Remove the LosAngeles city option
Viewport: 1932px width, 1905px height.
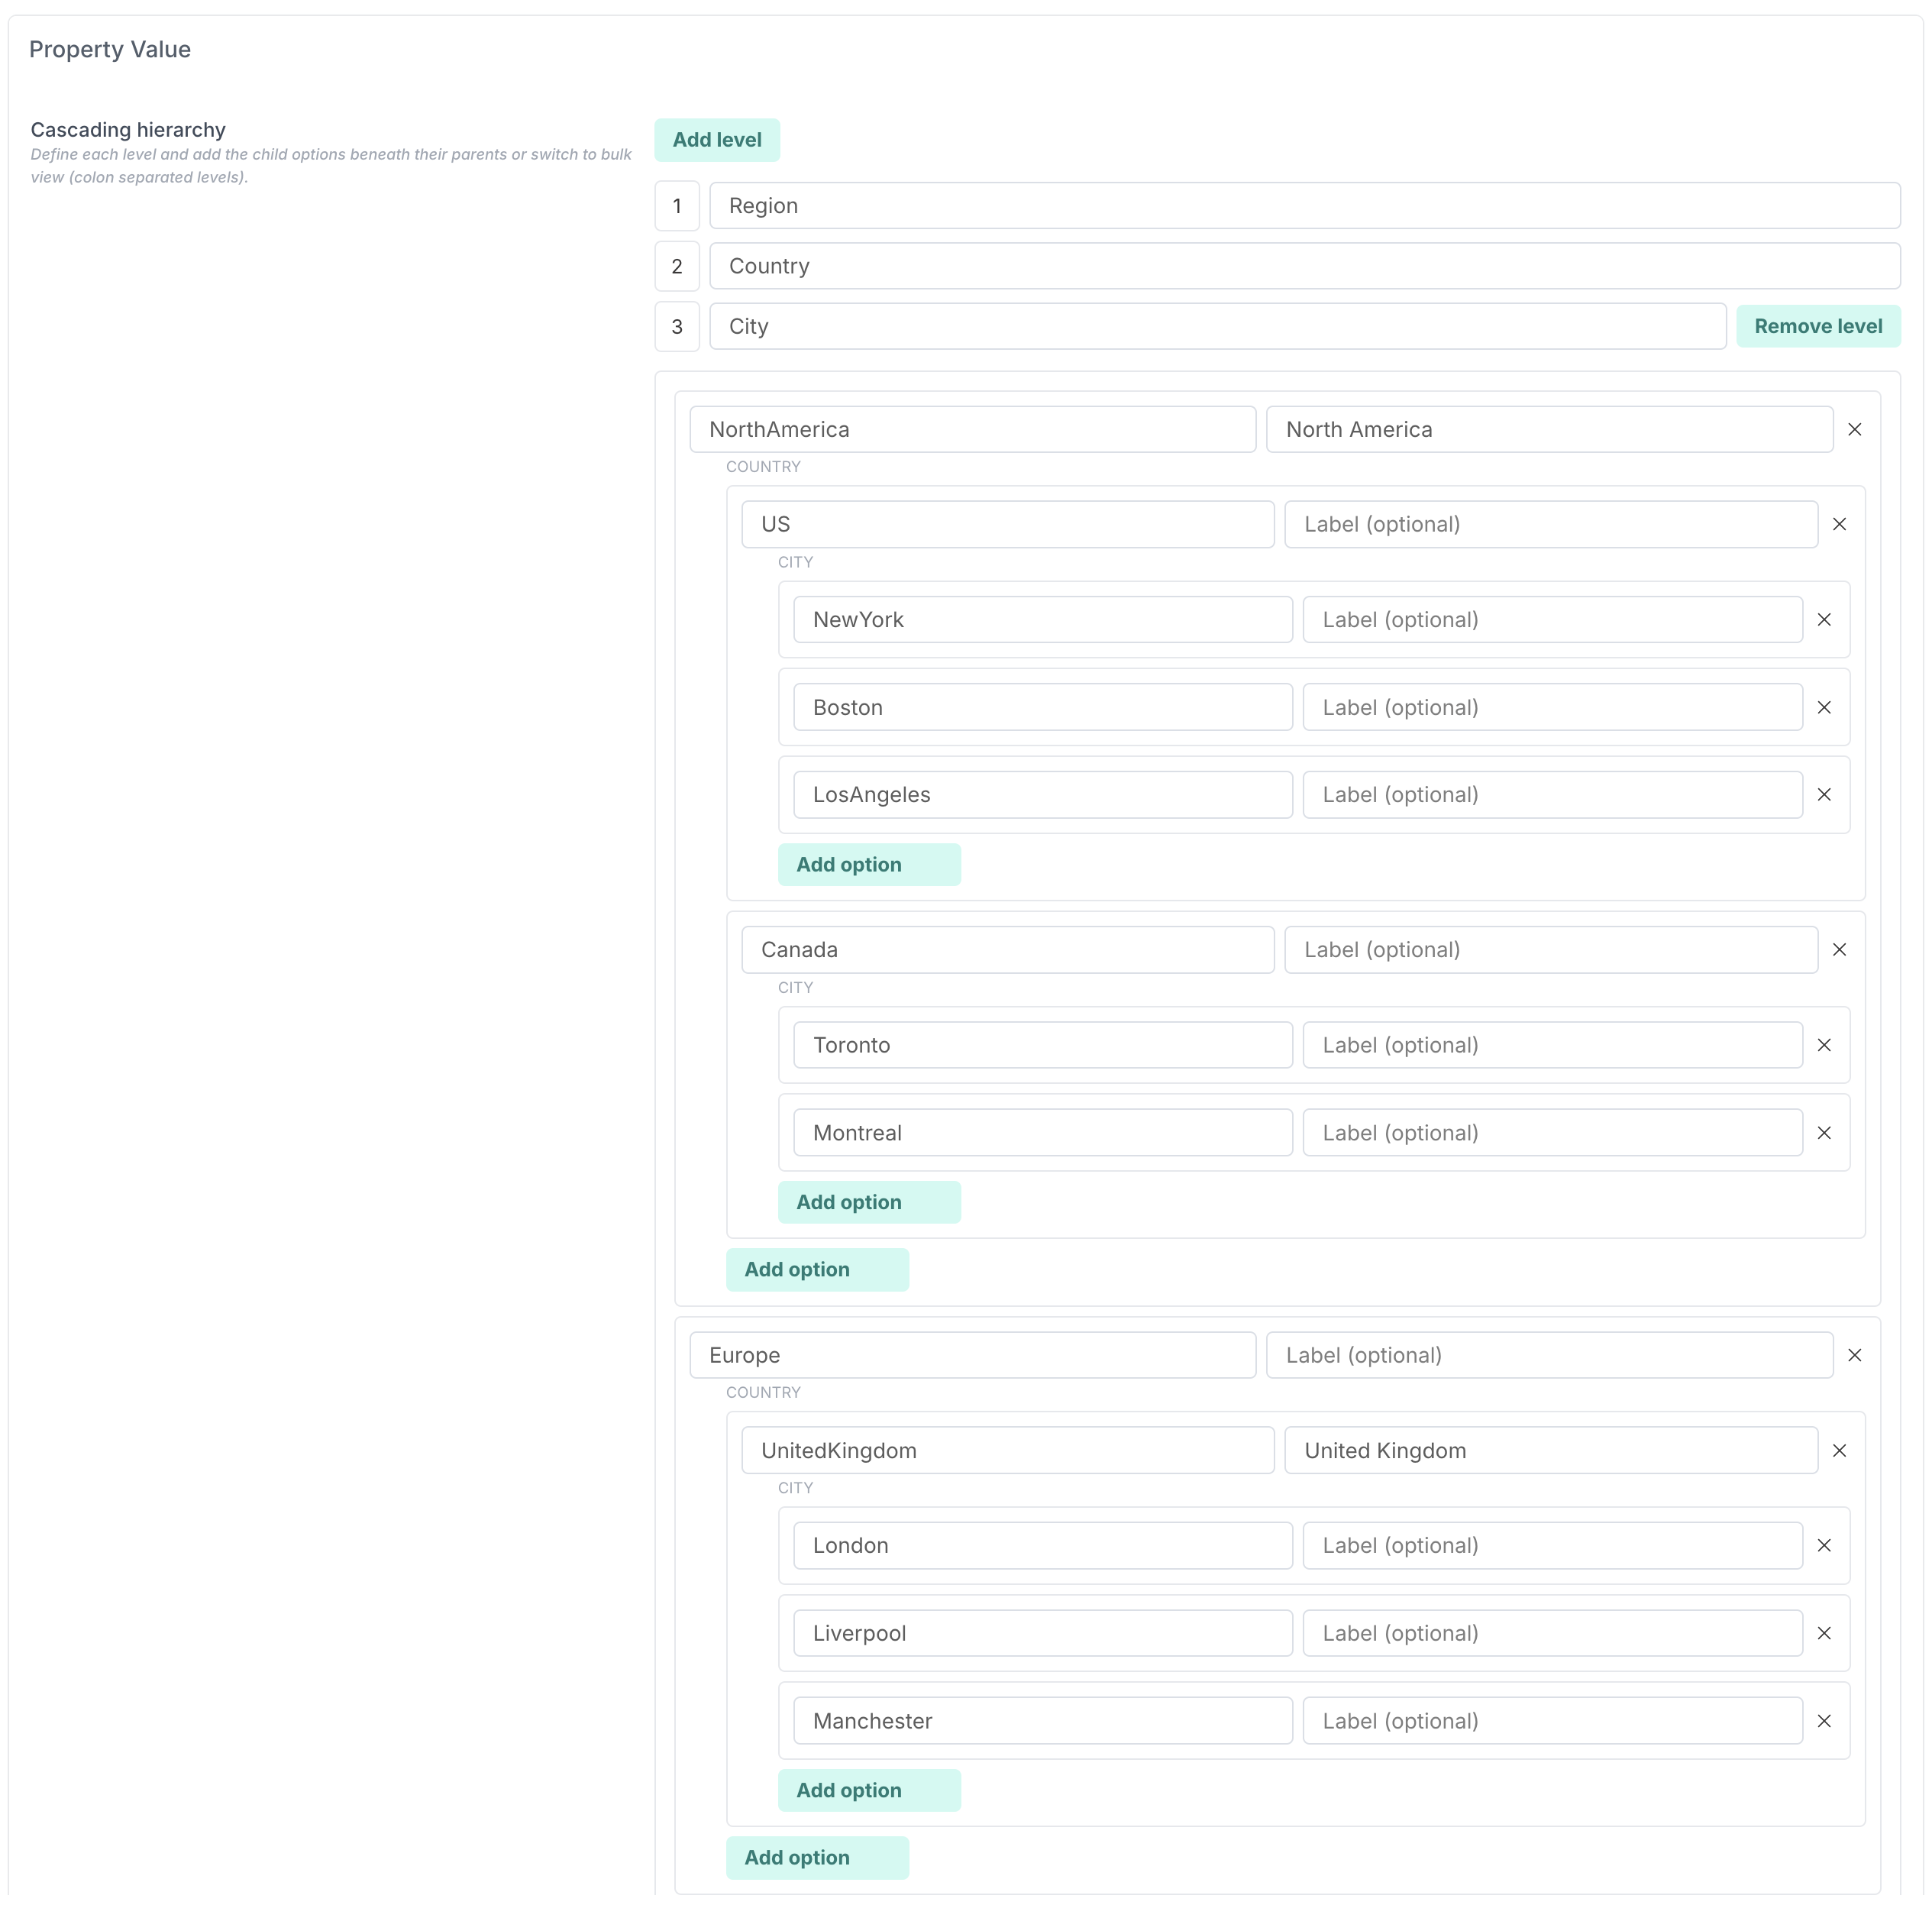pyautogui.click(x=1823, y=795)
